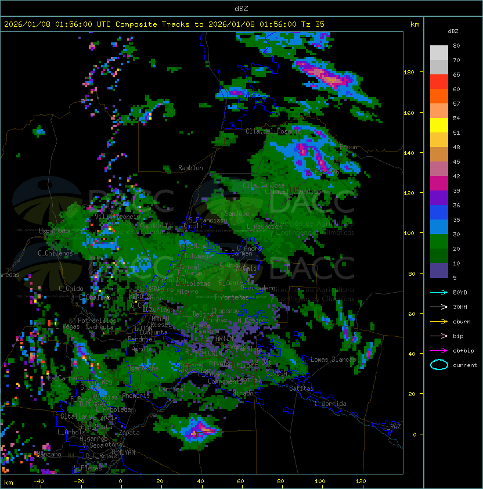This screenshot has height=489, width=483.
Task: Click the 140 tick on the vertical axis
Action: point(409,153)
